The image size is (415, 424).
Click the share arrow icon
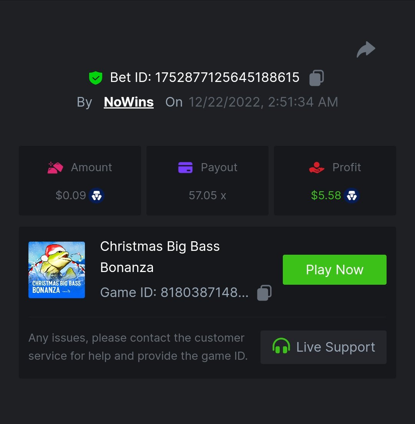pos(366,50)
